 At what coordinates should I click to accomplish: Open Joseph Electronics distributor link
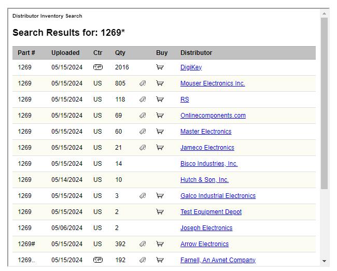point(206,228)
